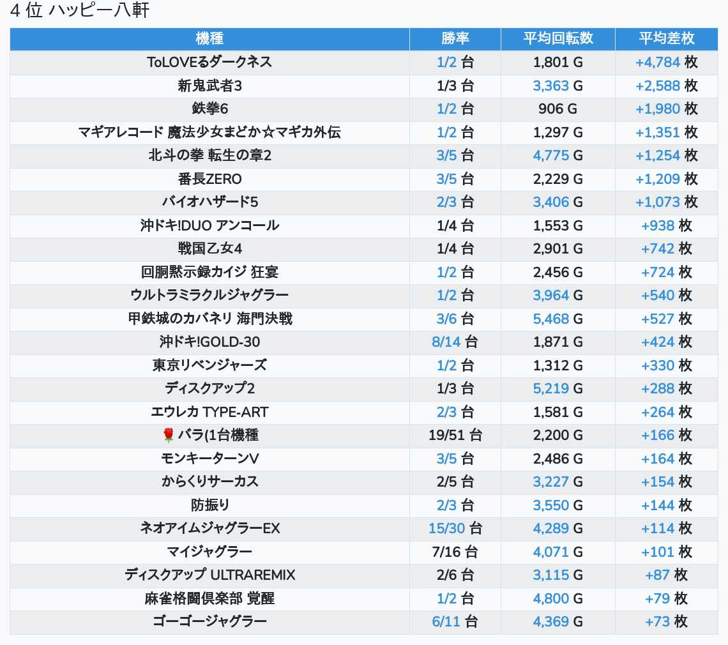Click the +4,784 average difference value
Image resolution: width=728 pixels, height=645 pixels.
click(x=657, y=62)
